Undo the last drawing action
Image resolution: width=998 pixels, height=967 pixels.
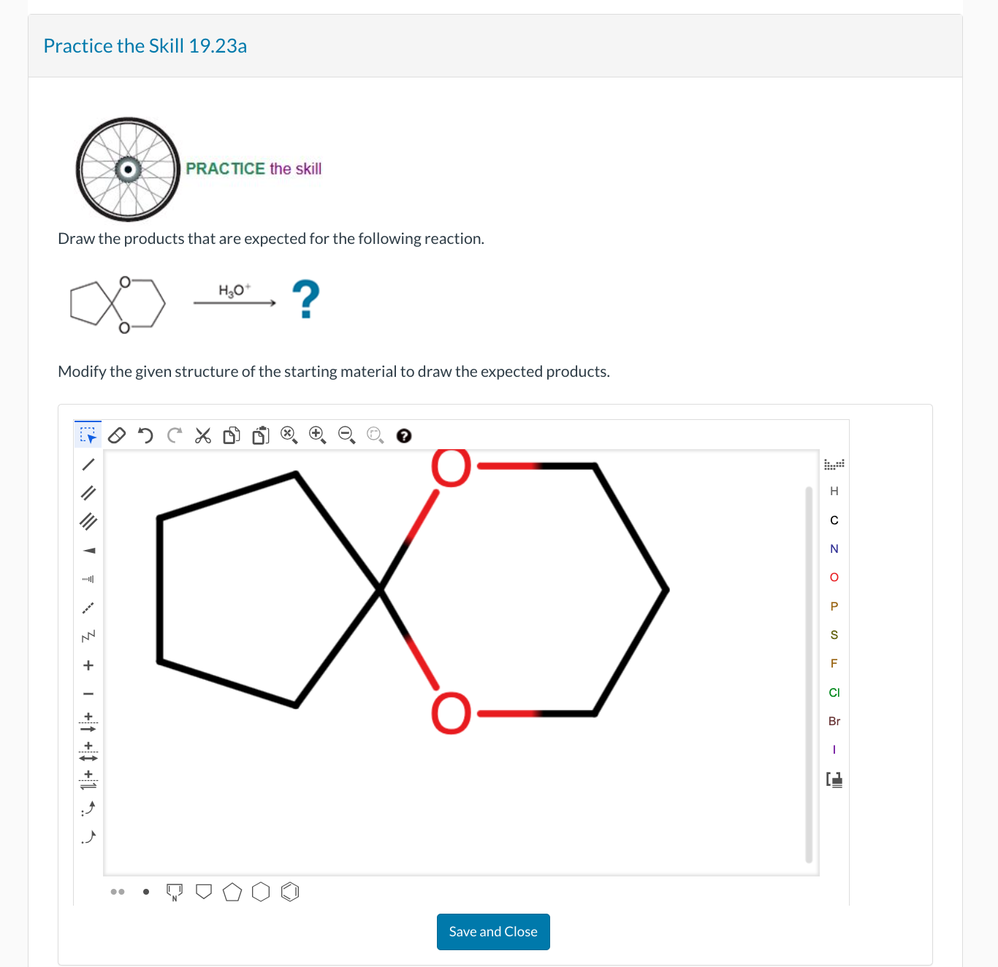point(145,435)
